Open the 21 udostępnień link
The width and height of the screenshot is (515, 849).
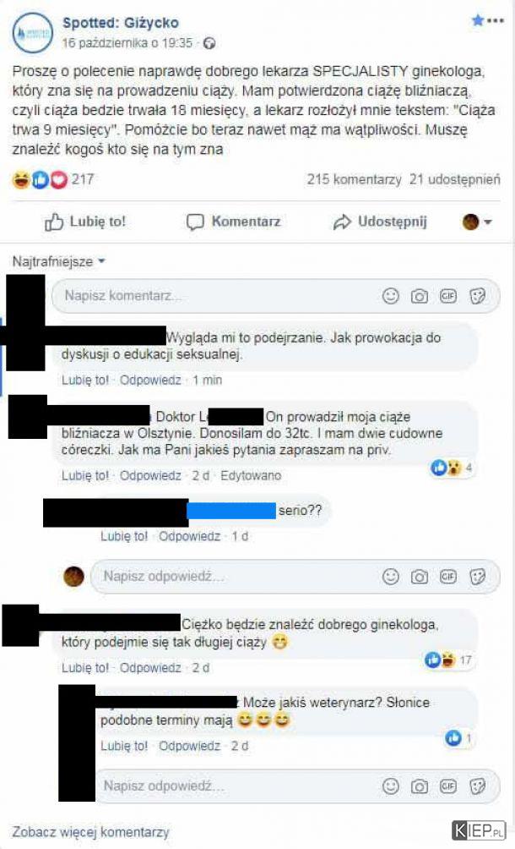coord(454,179)
